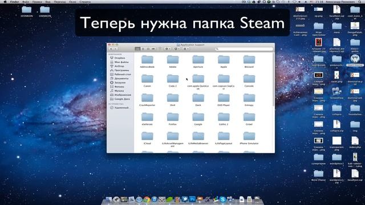Select the Apple folder

(224, 61)
